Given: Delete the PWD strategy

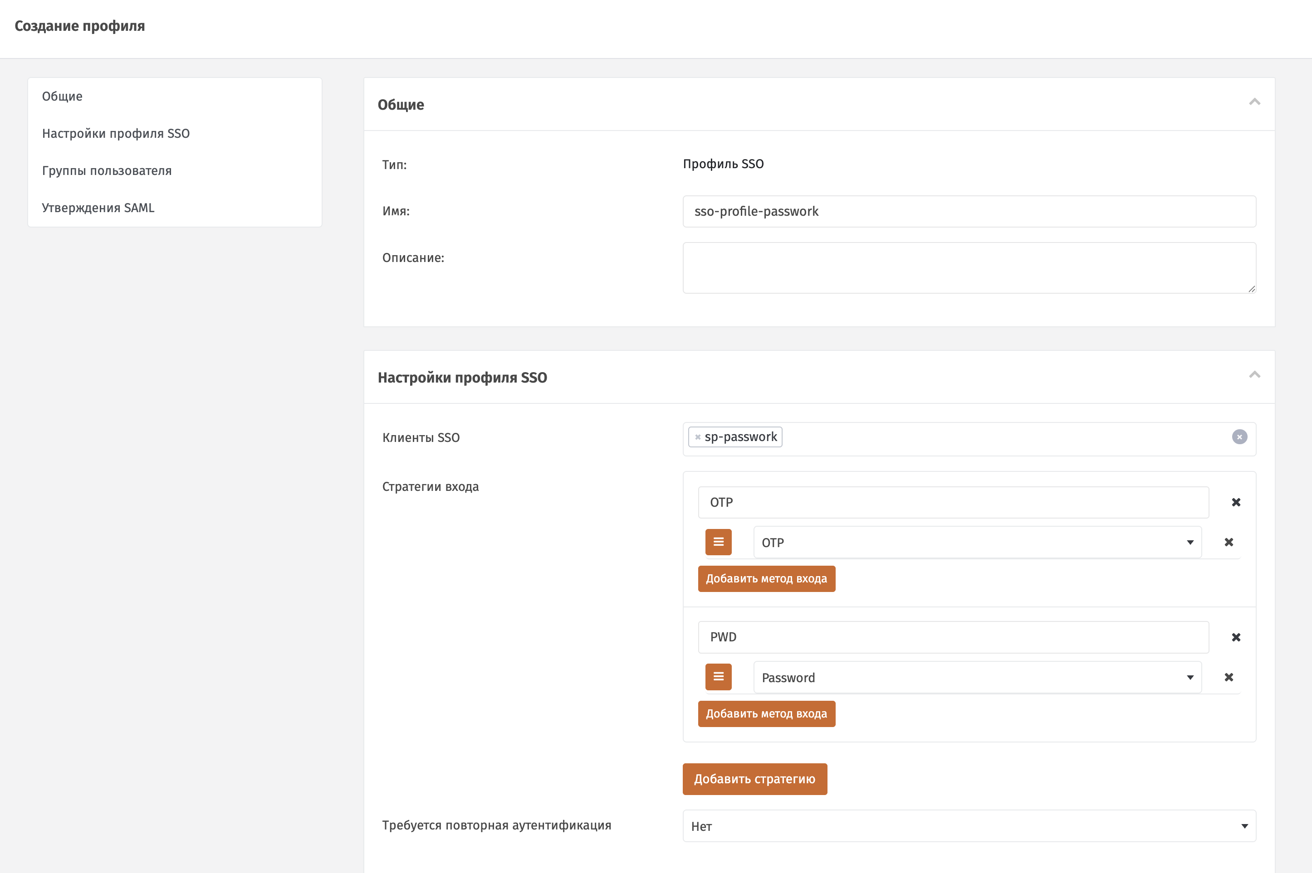Looking at the screenshot, I should pyautogui.click(x=1236, y=637).
